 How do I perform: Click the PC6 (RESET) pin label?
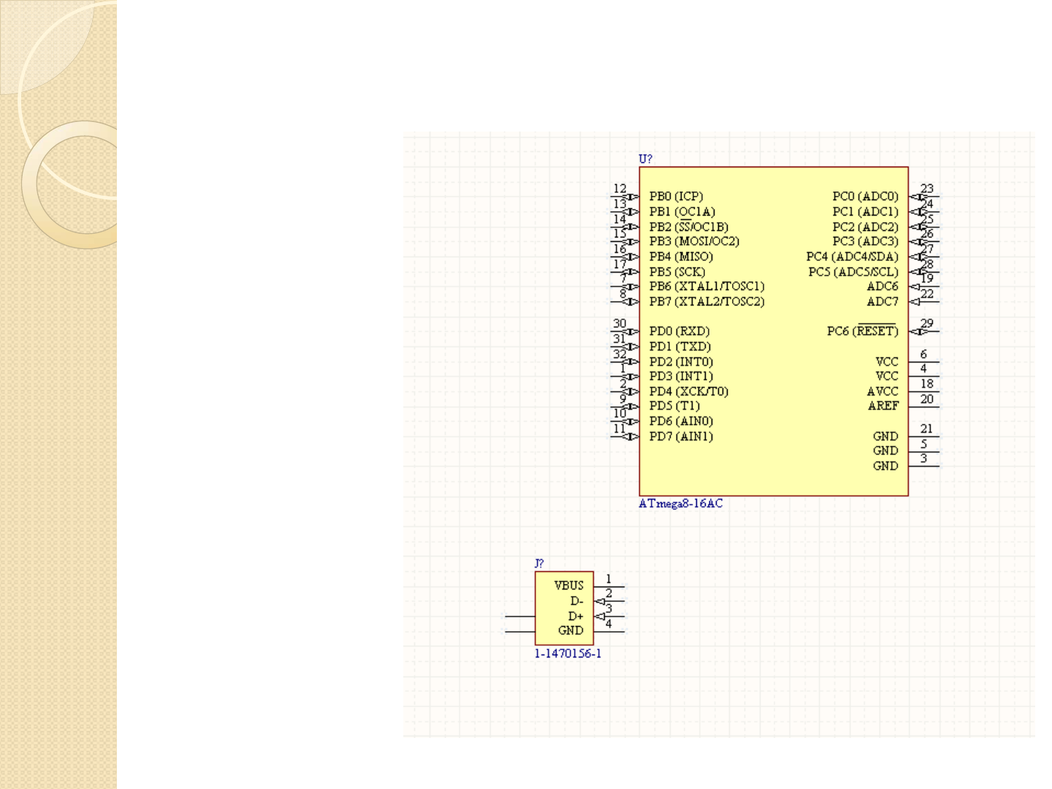pyautogui.click(x=863, y=331)
